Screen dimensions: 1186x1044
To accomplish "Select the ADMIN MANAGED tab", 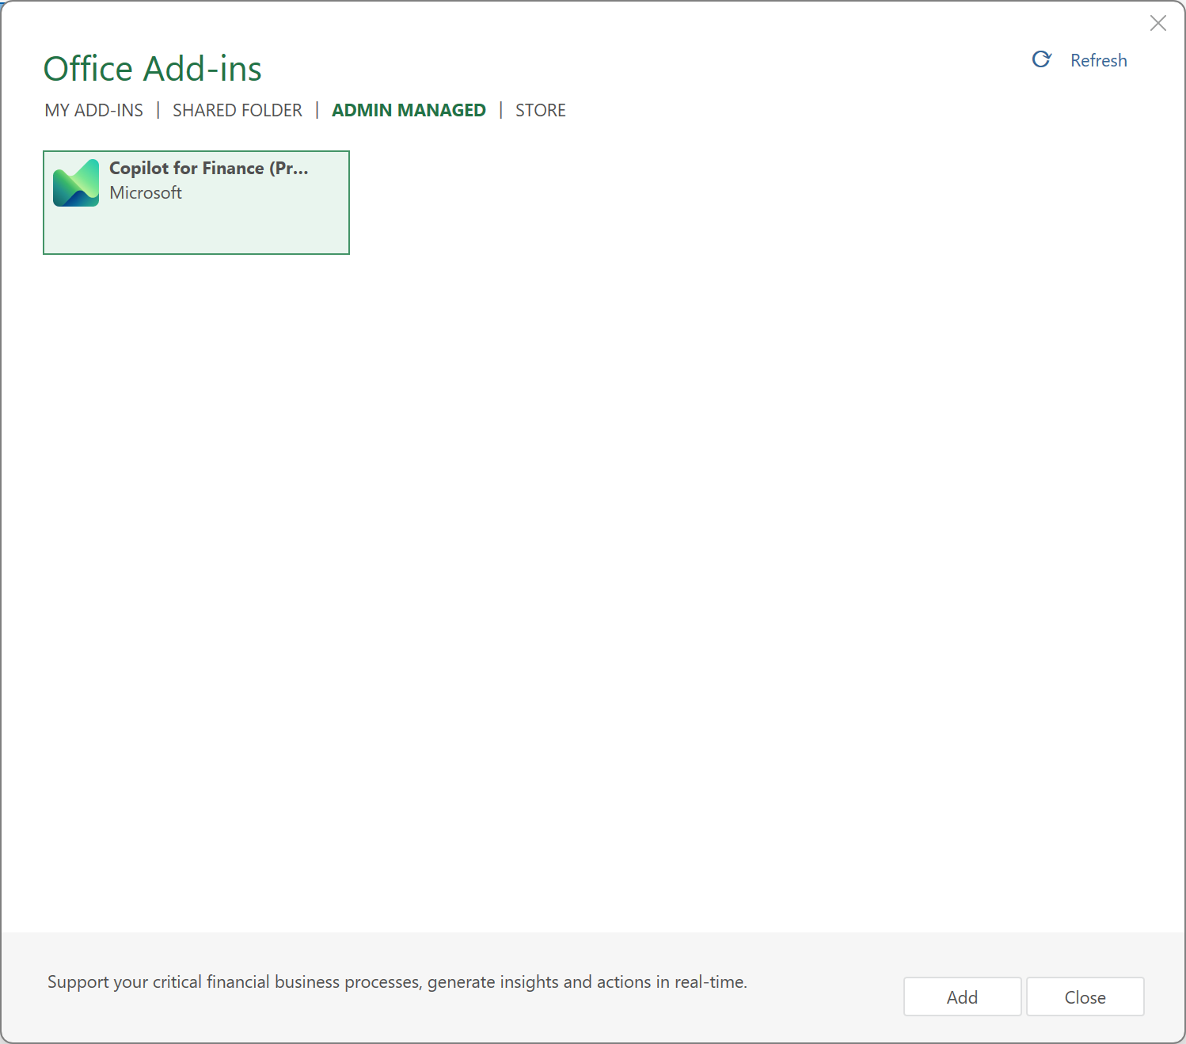I will point(409,110).
